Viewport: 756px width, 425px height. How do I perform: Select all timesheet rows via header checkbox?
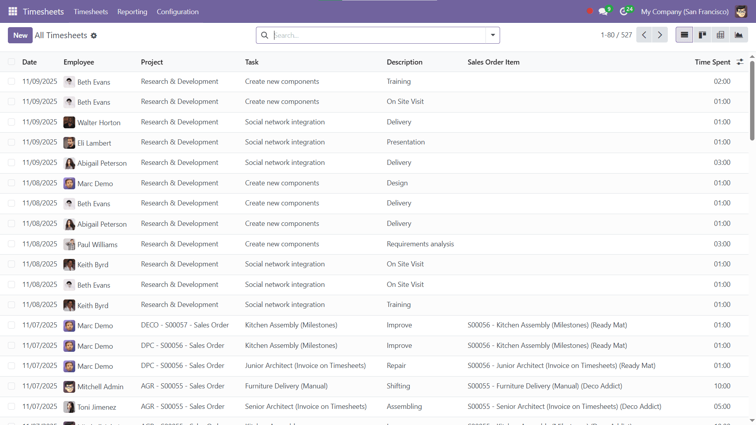[x=11, y=62]
